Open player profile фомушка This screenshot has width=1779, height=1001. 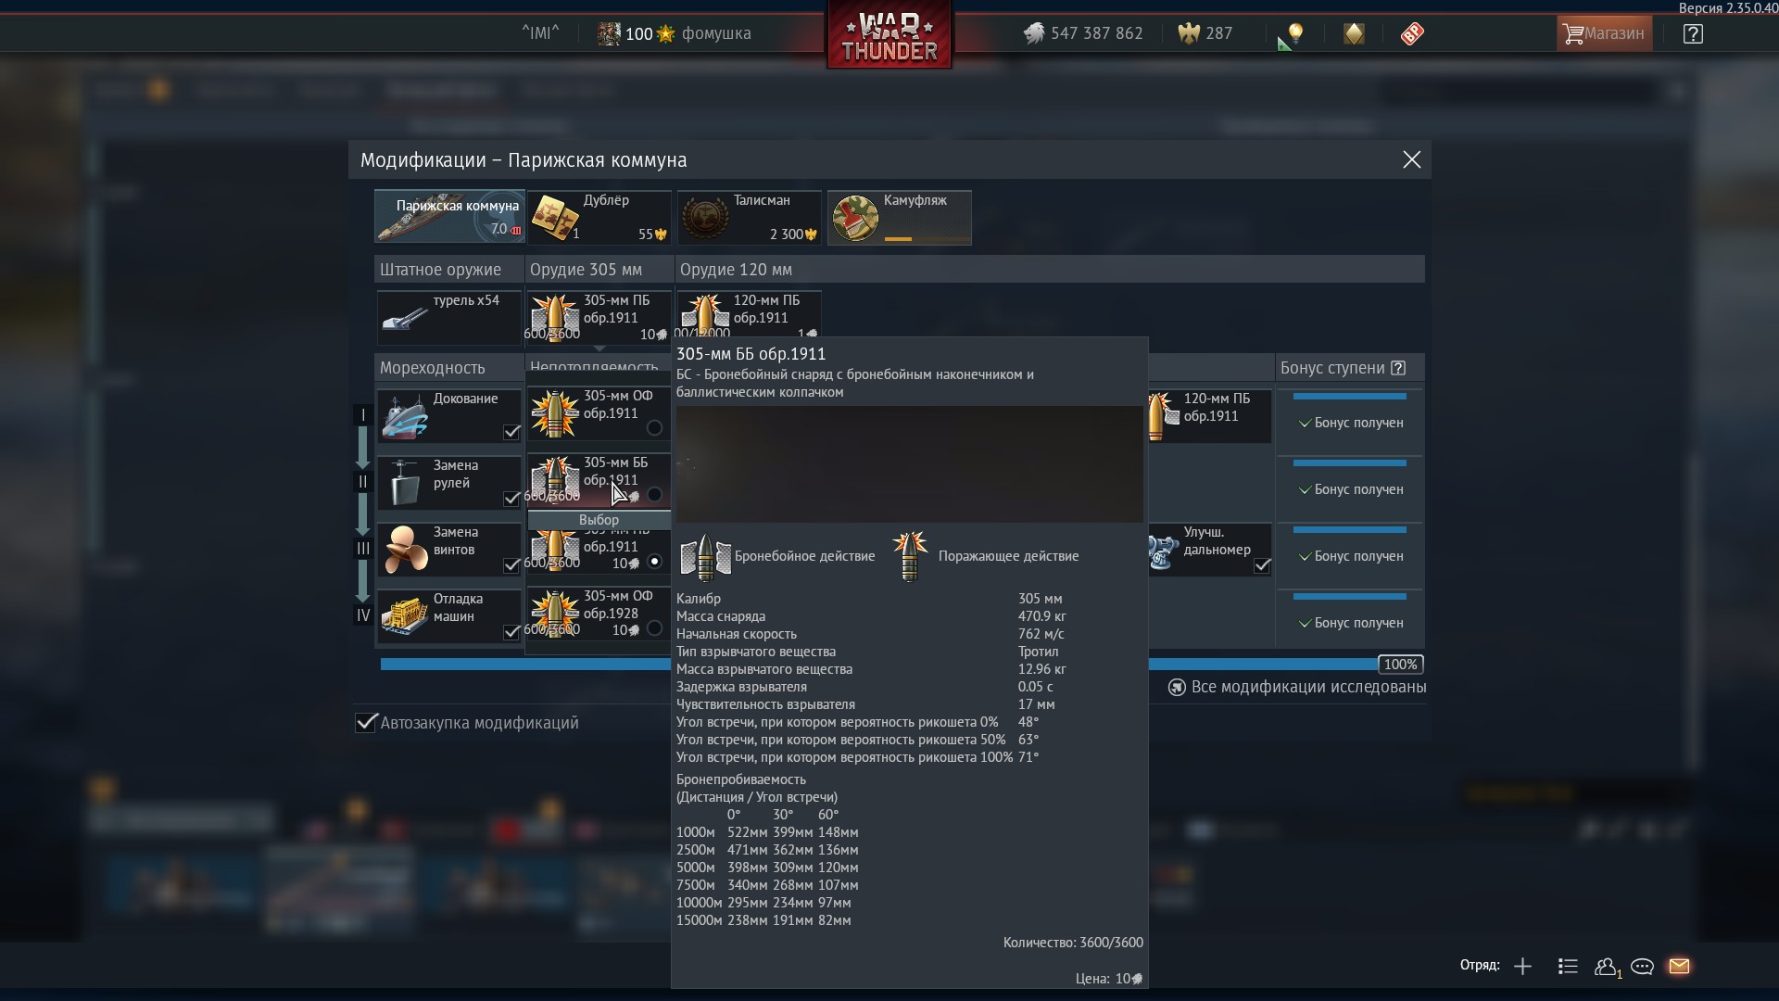[x=675, y=33]
